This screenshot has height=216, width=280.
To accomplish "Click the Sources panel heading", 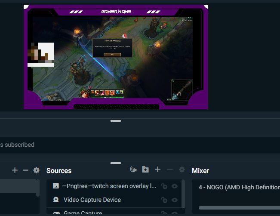I will click(x=59, y=171).
